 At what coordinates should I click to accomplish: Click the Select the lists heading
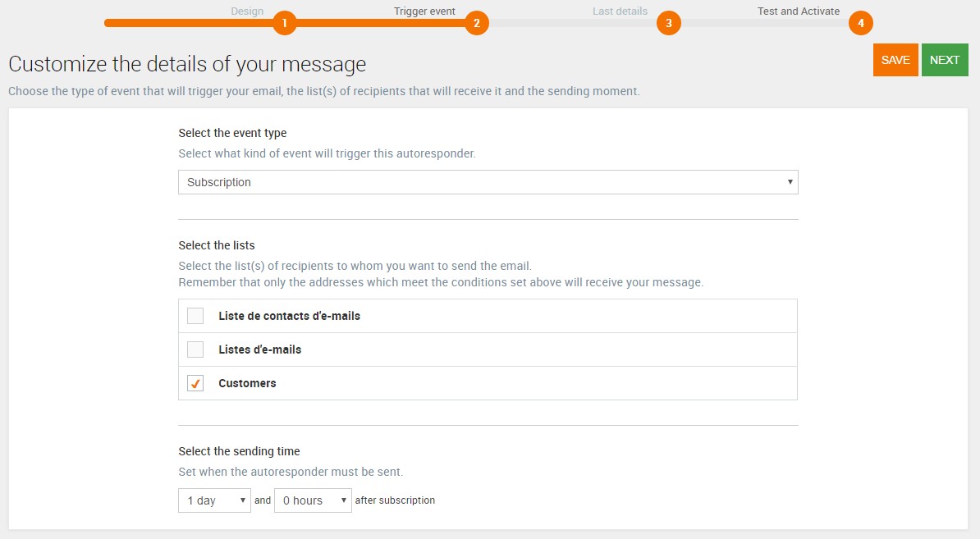(217, 245)
